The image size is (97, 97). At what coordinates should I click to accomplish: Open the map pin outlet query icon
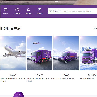(28, 9)
